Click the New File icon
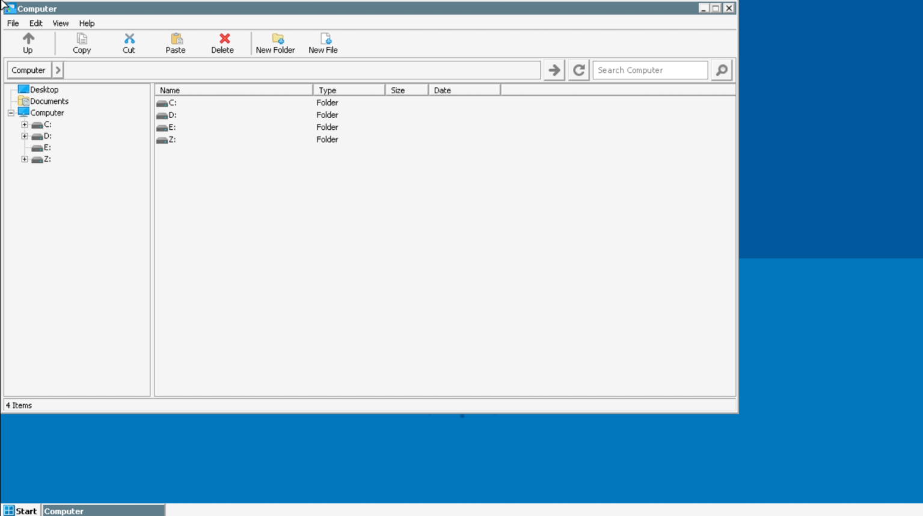The height and width of the screenshot is (516, 923). coord(325,39)
